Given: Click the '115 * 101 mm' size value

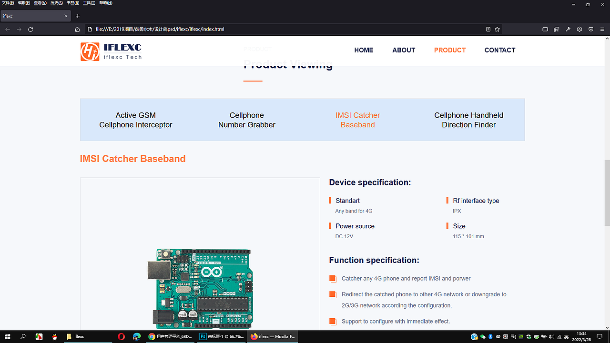Looking at the screenshot, I should (x=468, y=236).
